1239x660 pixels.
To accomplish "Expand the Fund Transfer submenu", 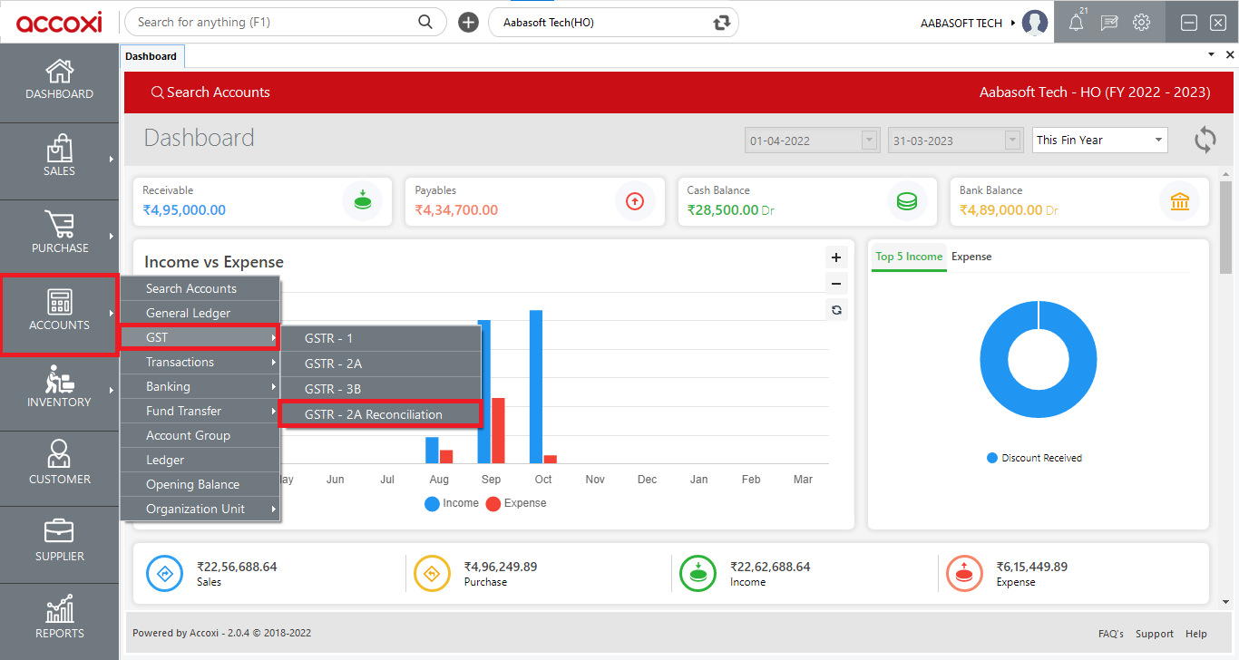I will (x=200, y=411).
